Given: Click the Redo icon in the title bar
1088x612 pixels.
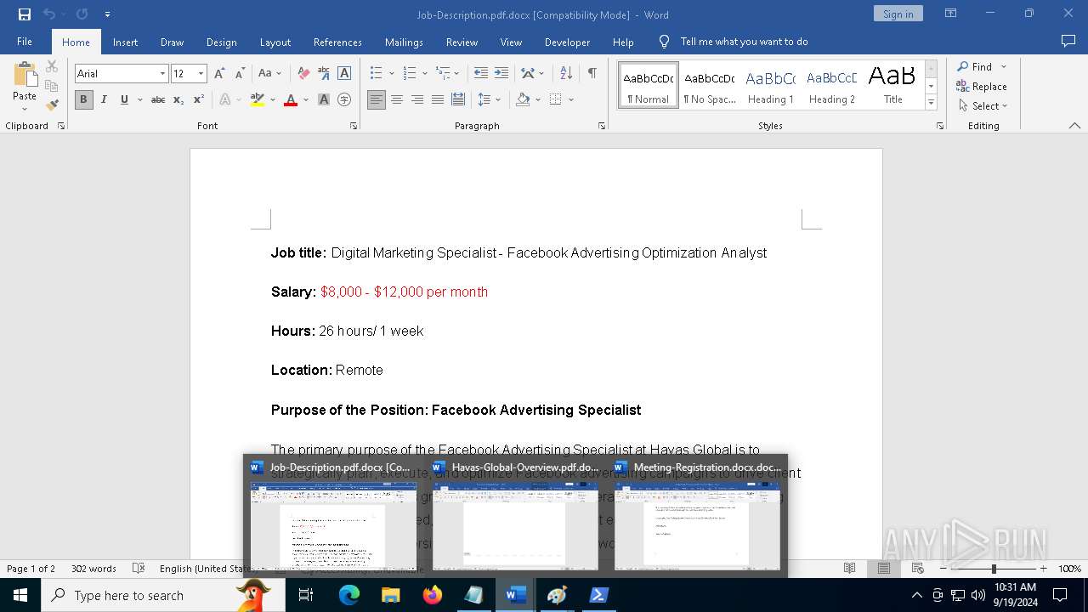Looking at the screenshot, I should coord(82,14).
